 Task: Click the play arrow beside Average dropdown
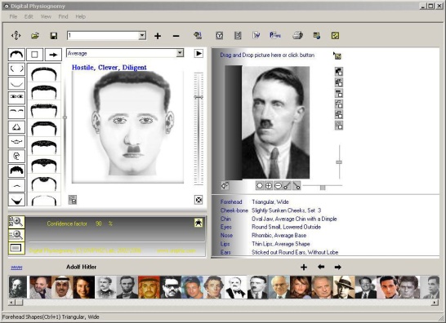tap(198, 53)
